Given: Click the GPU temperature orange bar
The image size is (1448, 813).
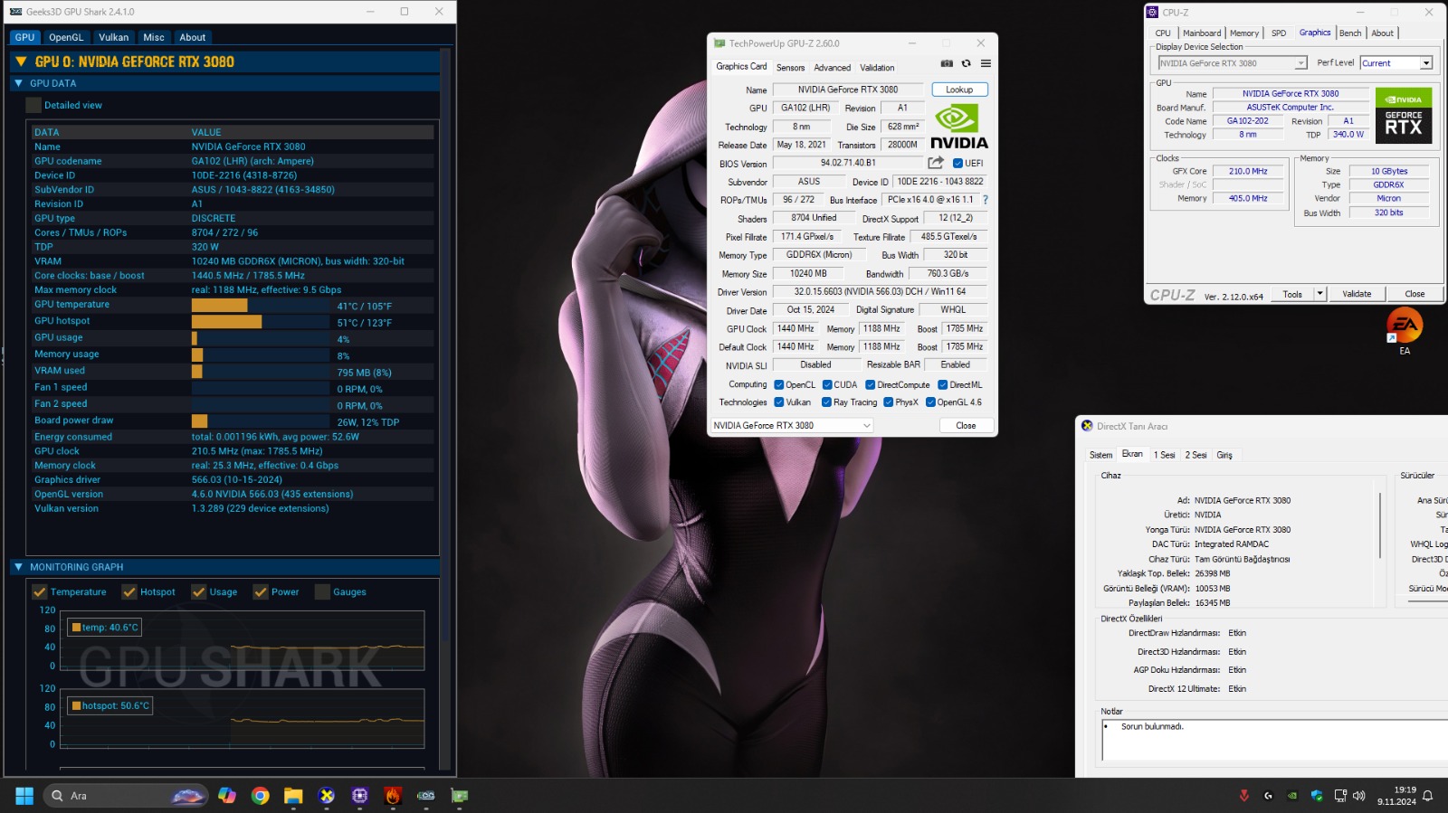Looking at the screenshot, I should 219,306.
